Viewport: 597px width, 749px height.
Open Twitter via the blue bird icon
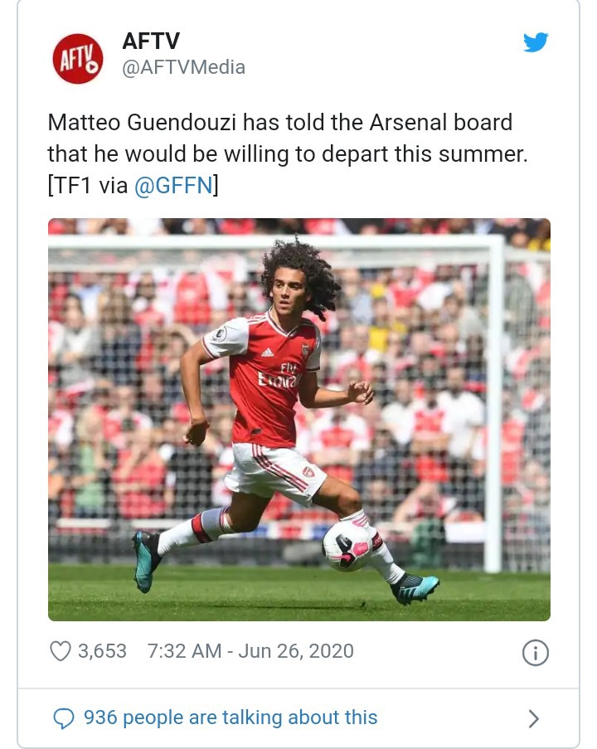536,43
